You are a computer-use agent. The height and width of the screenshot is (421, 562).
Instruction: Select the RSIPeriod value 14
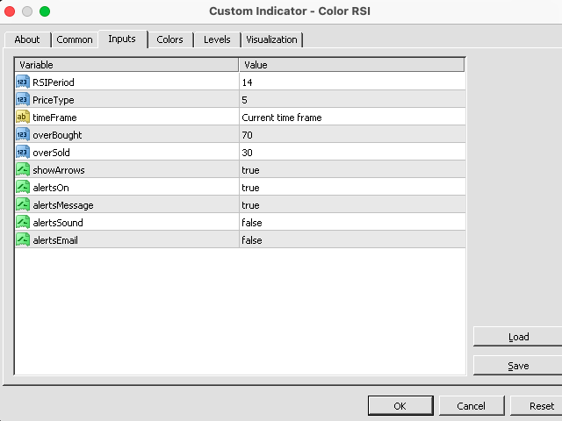(248, 82)
